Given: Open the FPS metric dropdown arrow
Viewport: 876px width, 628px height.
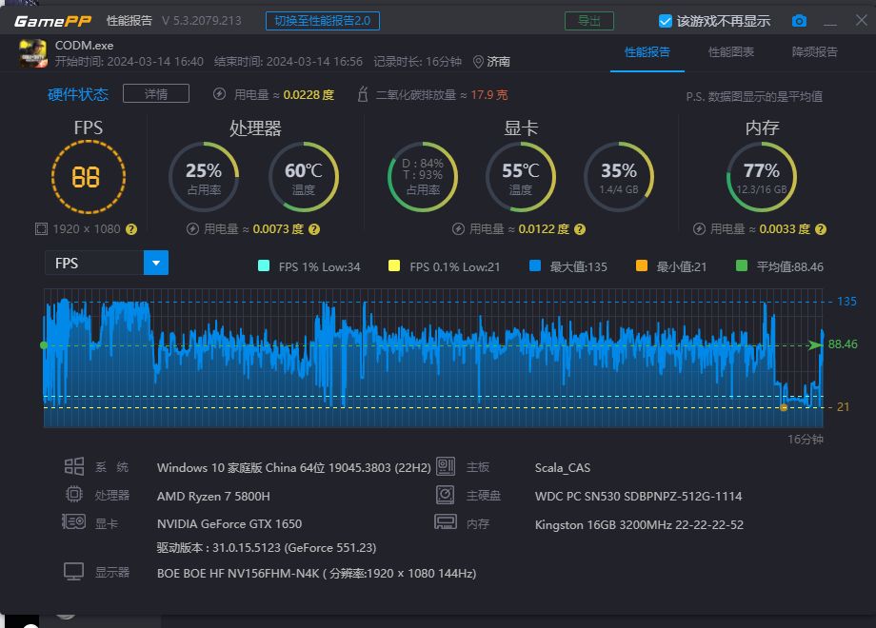Looking at the screenshot, I should 156,263.
